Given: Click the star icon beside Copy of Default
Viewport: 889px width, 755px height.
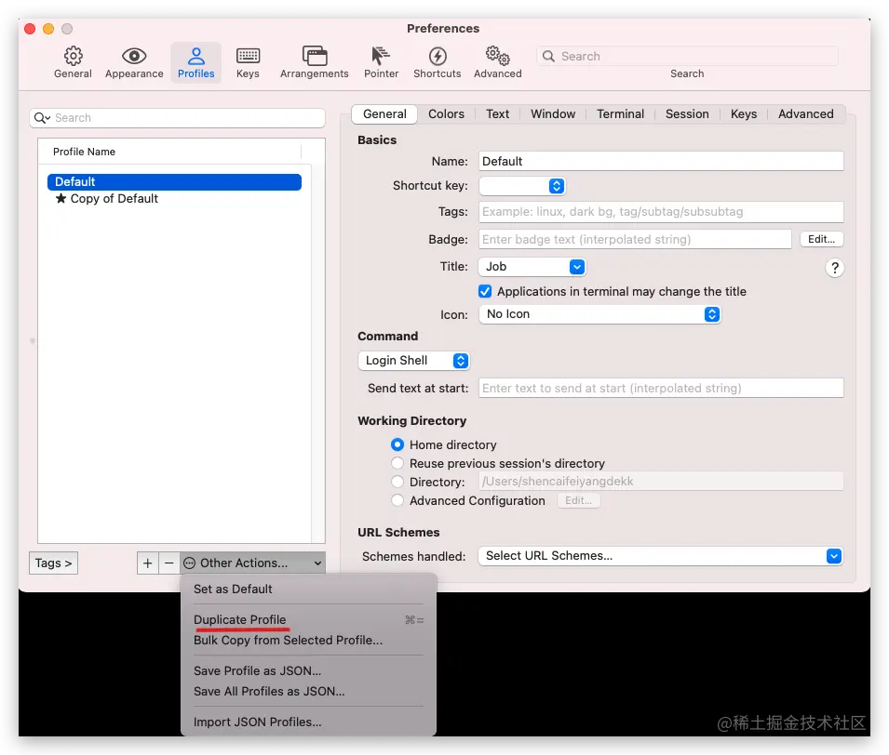Looking at the screenshot, I should coord(61,198).
